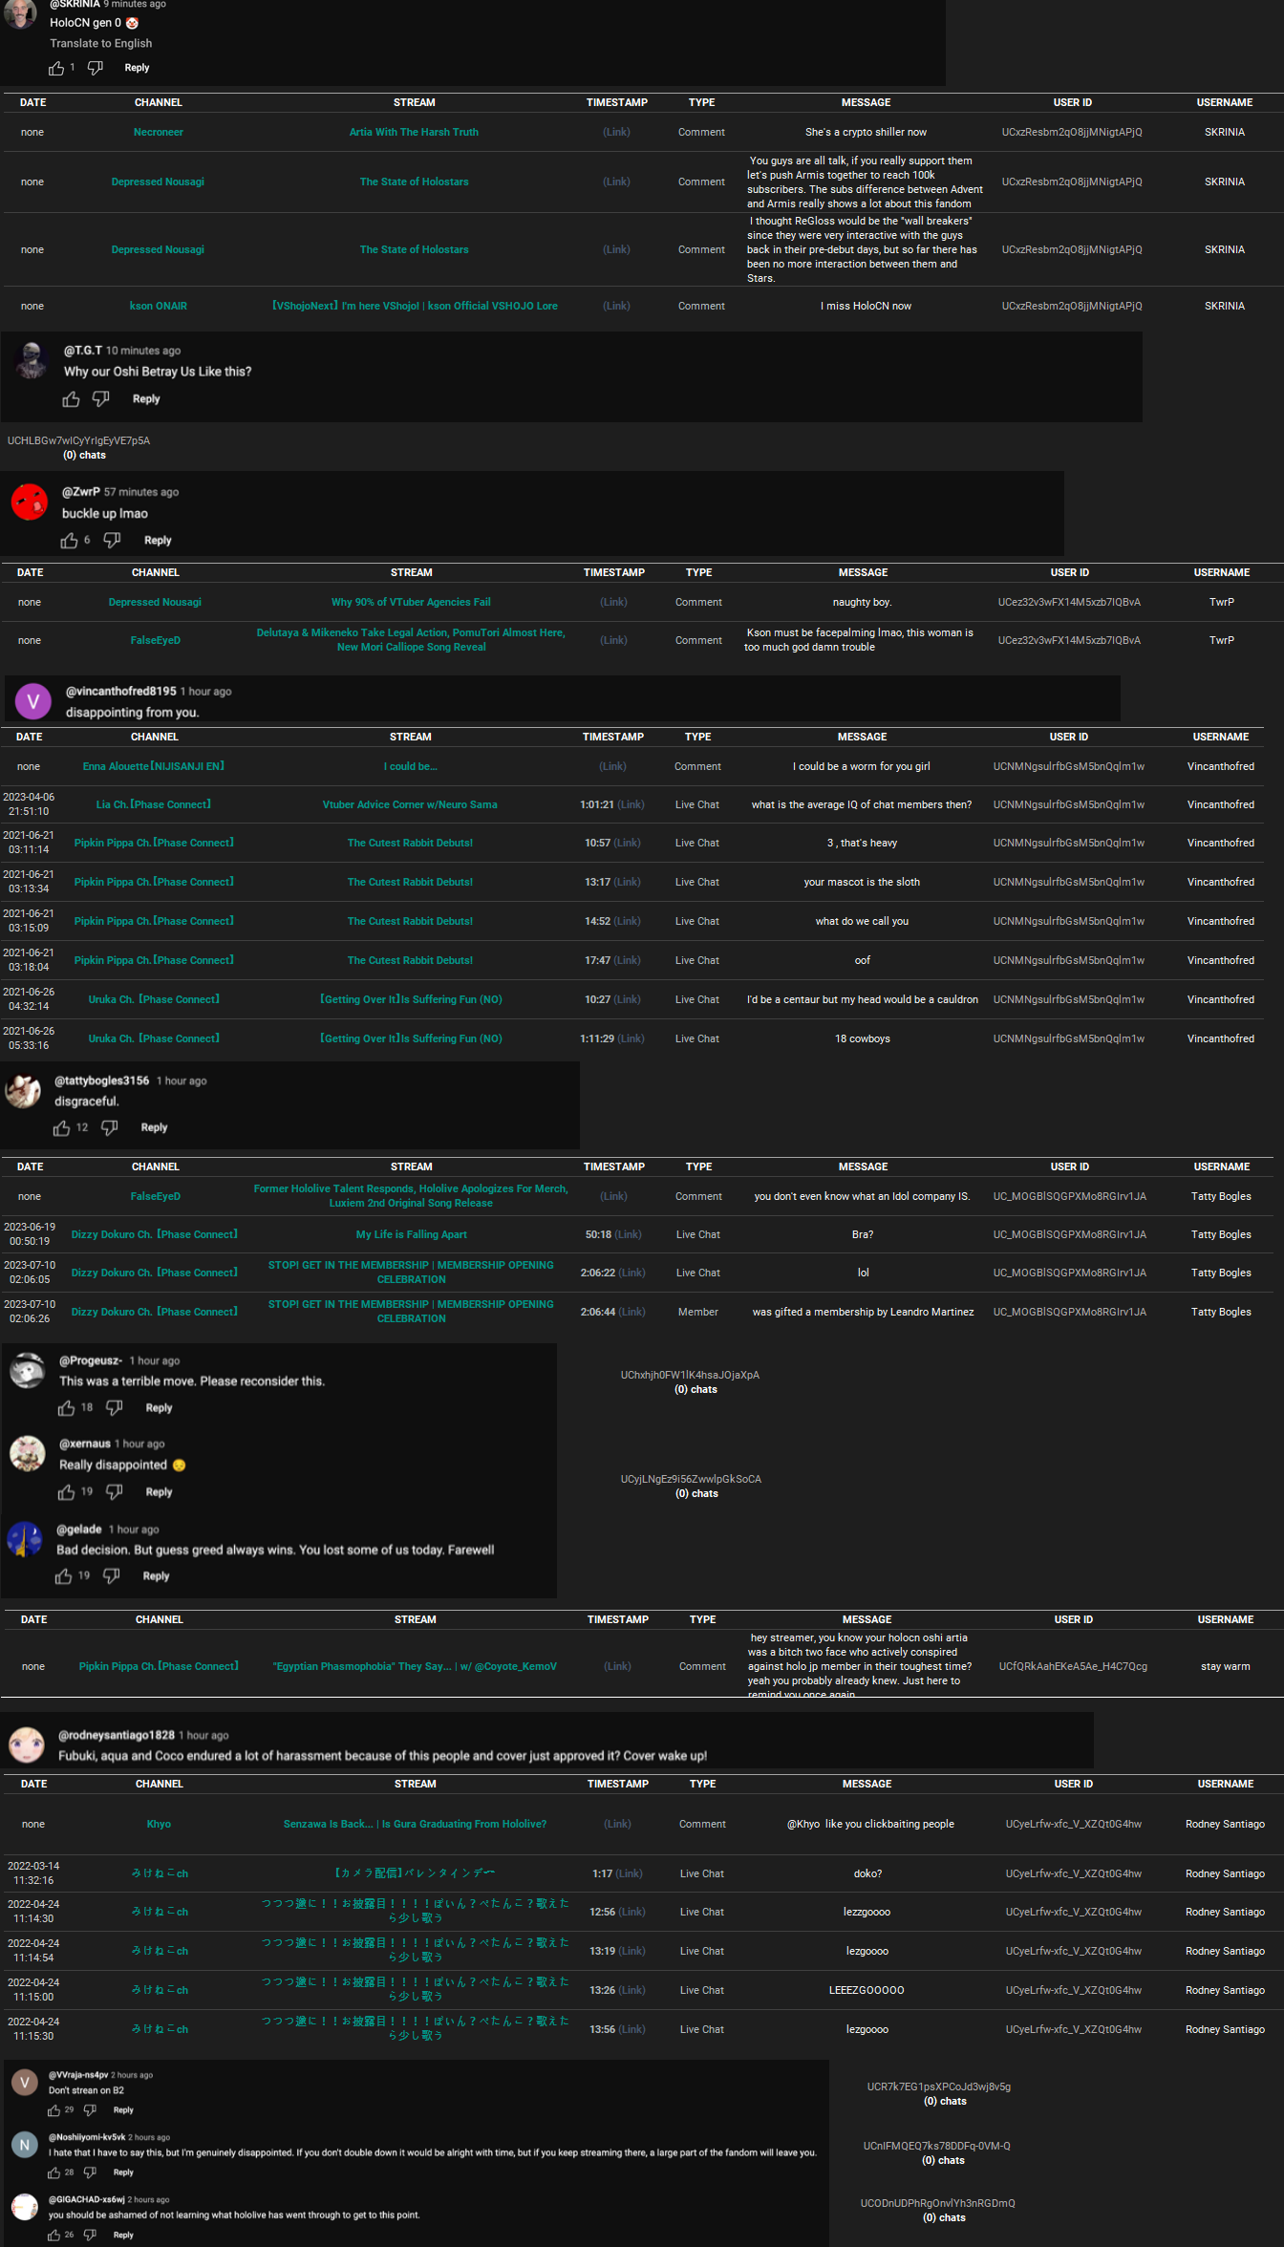The image size is (1284, 2247).
Task: Open the (Link) beside timestamp 1:11:29
Action: click(631, 1039)
